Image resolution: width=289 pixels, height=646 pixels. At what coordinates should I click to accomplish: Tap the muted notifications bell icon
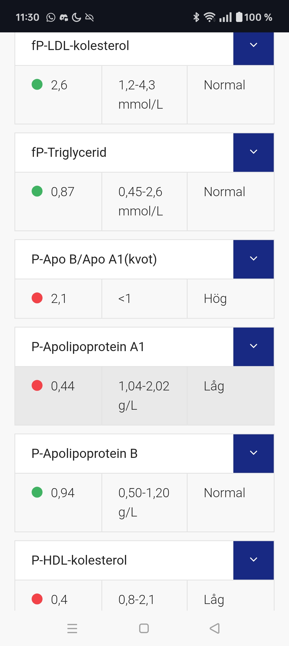tap(89, 18)
